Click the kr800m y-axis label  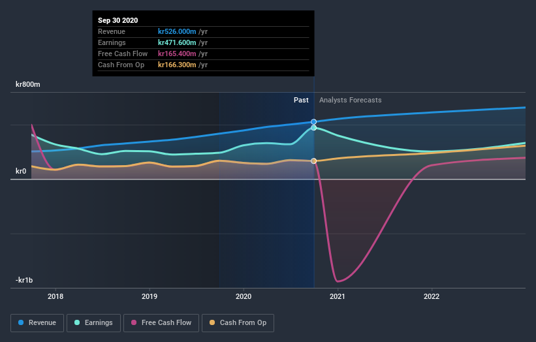[x=28, y=84]
